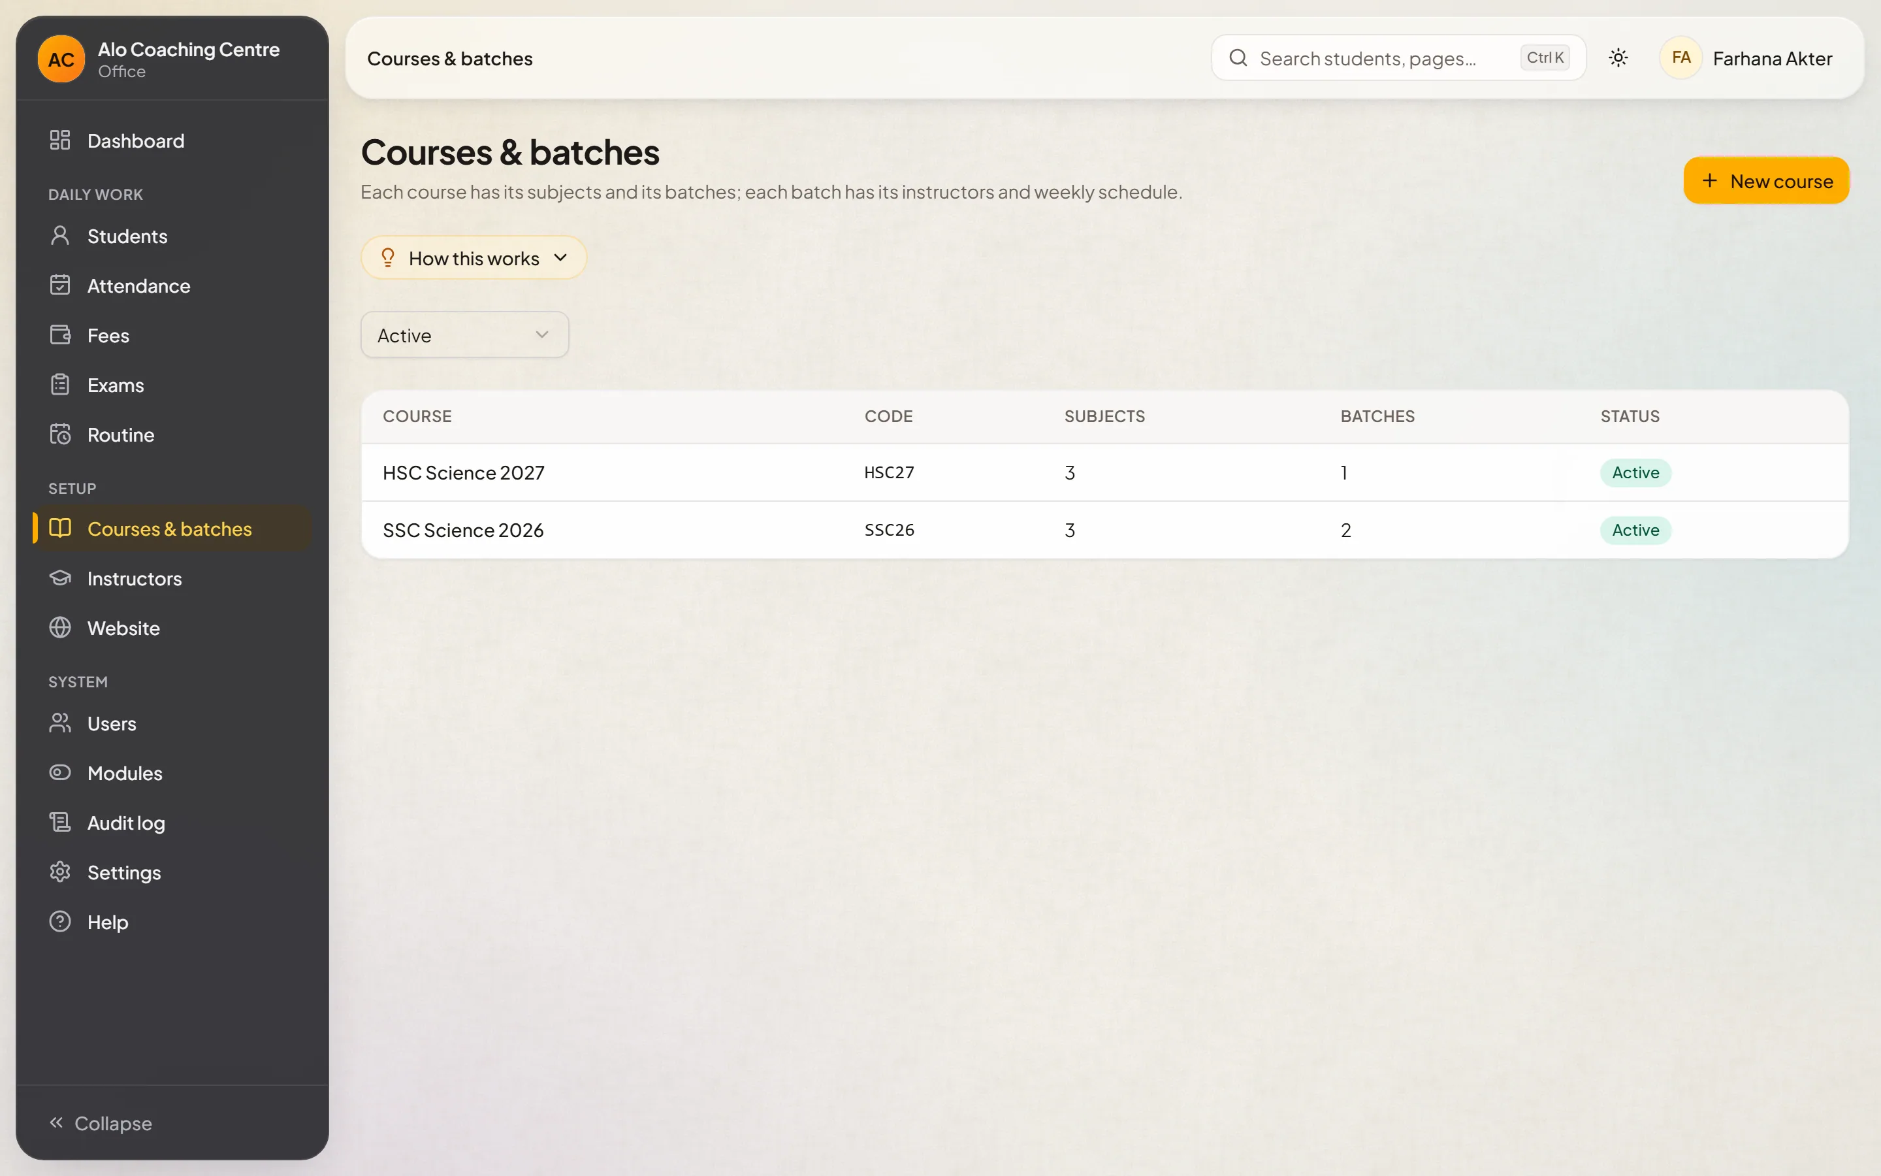Click the Dashboard grid icon

[60, 140]
